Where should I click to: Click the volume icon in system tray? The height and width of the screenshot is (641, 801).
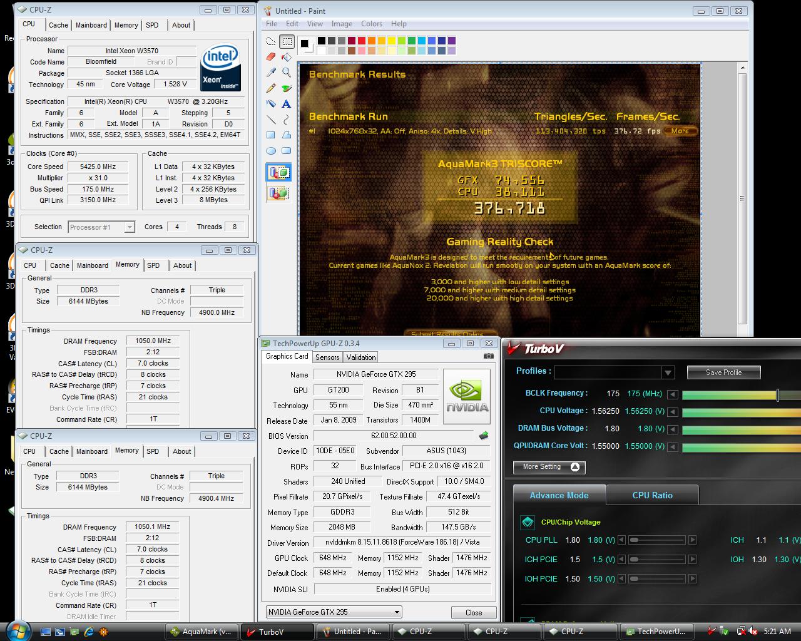pos(754,632)
